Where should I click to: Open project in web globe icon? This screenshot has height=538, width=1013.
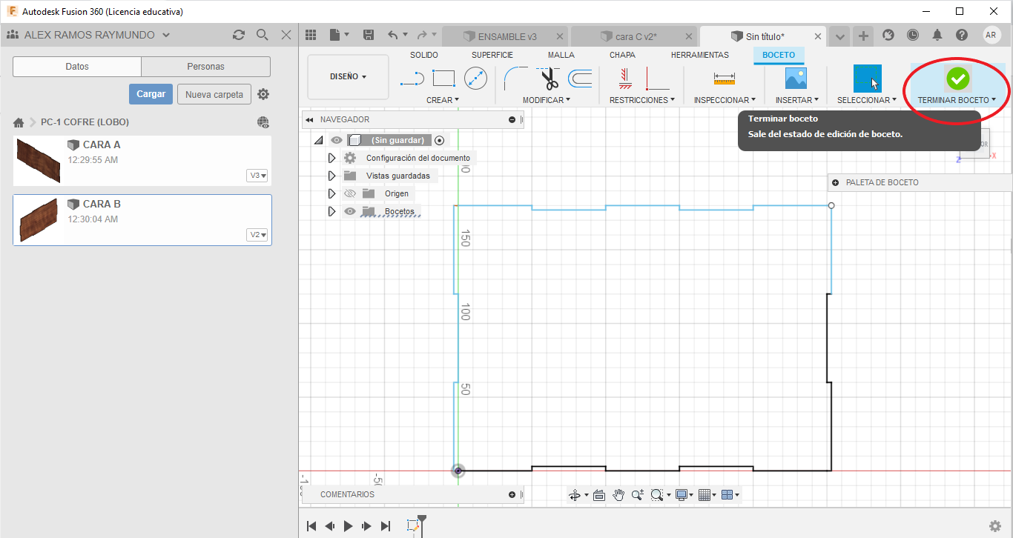263,122
